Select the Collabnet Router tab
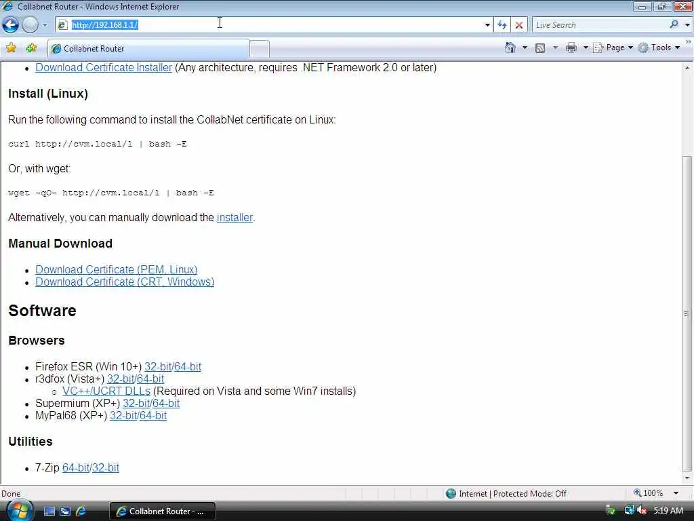The height and width of the screenshot is (521, 694). pyautogui.click(x=148, y=49)
